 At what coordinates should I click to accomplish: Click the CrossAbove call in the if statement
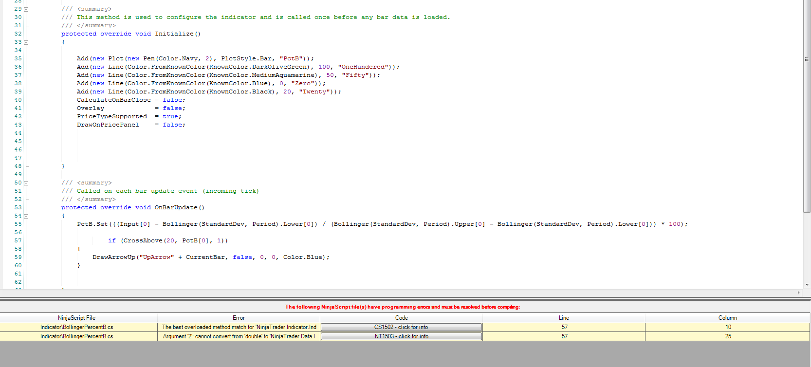pos(143,240)
